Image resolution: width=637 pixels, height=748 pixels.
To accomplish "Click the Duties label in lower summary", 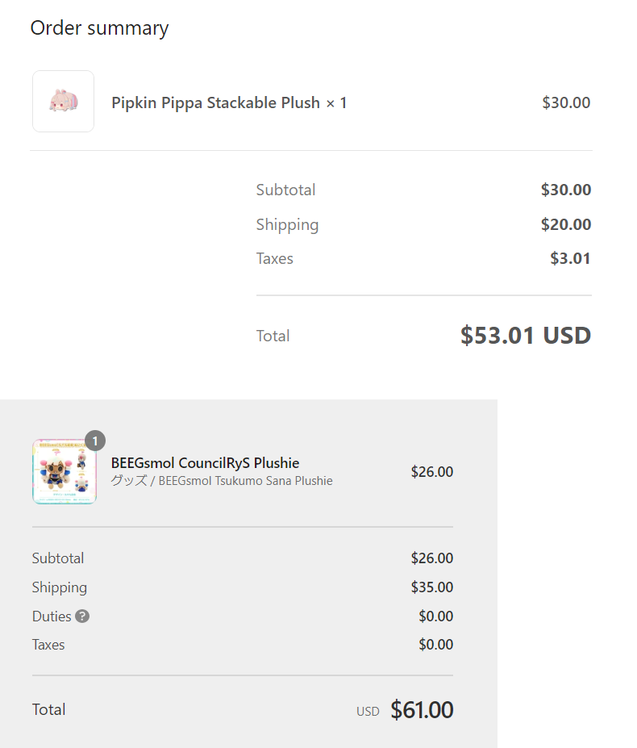I will (x=52, y=616).
